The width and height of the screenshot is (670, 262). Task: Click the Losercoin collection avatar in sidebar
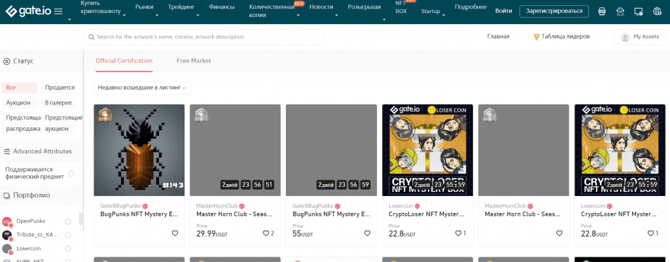pos(7,248)
